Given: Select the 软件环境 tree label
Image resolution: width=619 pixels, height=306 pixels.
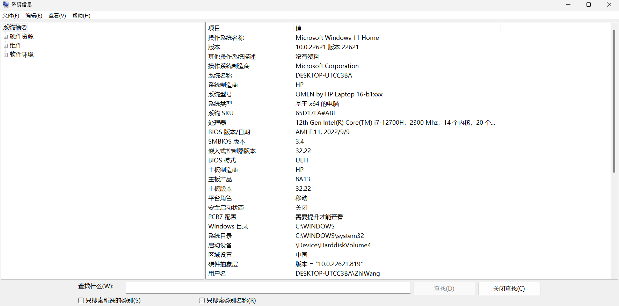Looking at the screenshot, I should pos(22,54).
